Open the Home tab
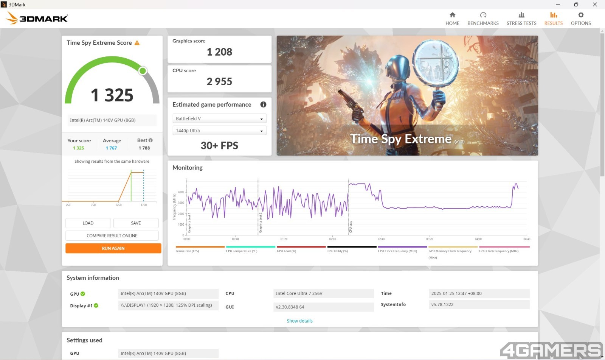 (452, 19)
